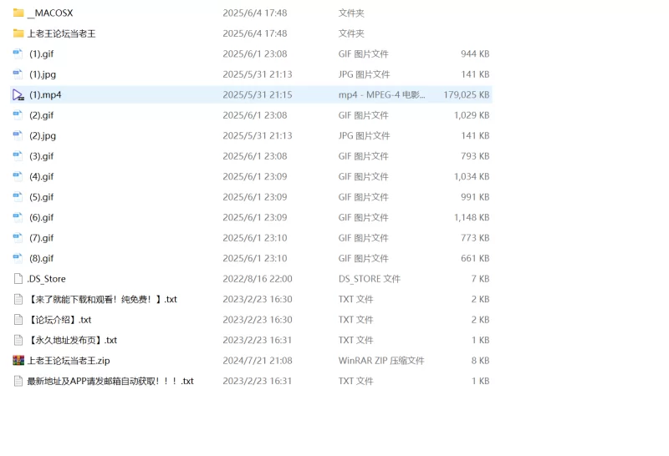Click the icon of (2).gif
The height and width of the screenshot is (456, 669).
pyautogui.click(x=18, y=115)
